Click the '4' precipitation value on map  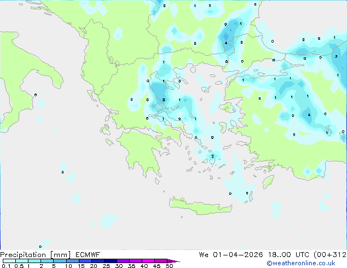226,43
